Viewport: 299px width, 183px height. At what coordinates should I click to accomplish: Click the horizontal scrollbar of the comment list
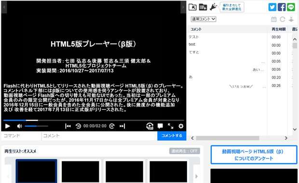point(228,138)
